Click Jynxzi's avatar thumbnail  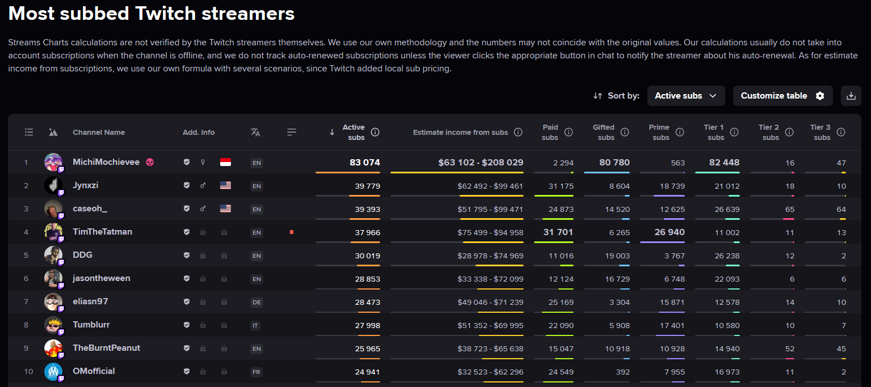53,185
